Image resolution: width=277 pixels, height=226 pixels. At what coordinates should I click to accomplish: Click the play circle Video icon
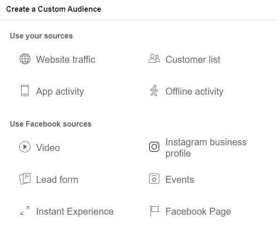click(25, 147)
